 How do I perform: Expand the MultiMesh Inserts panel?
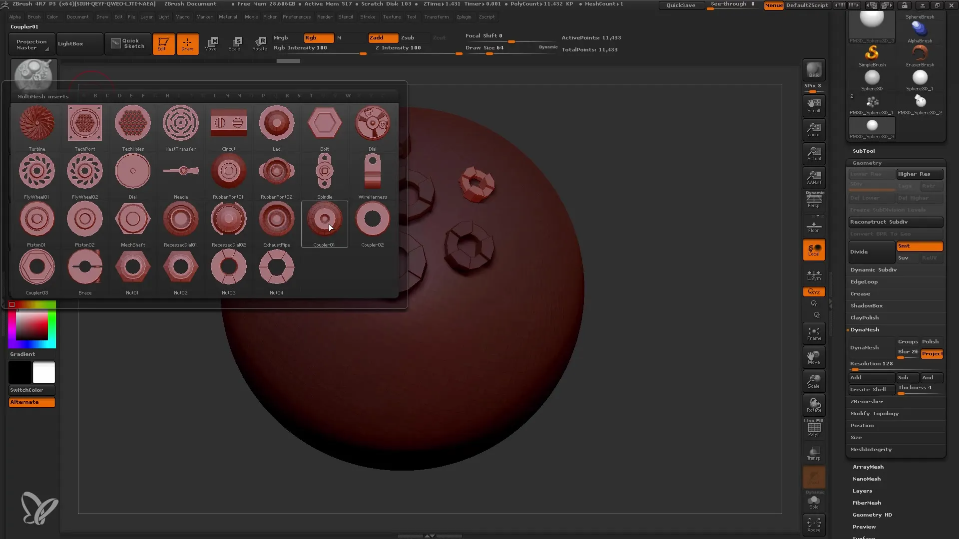(x=43, y=96)
